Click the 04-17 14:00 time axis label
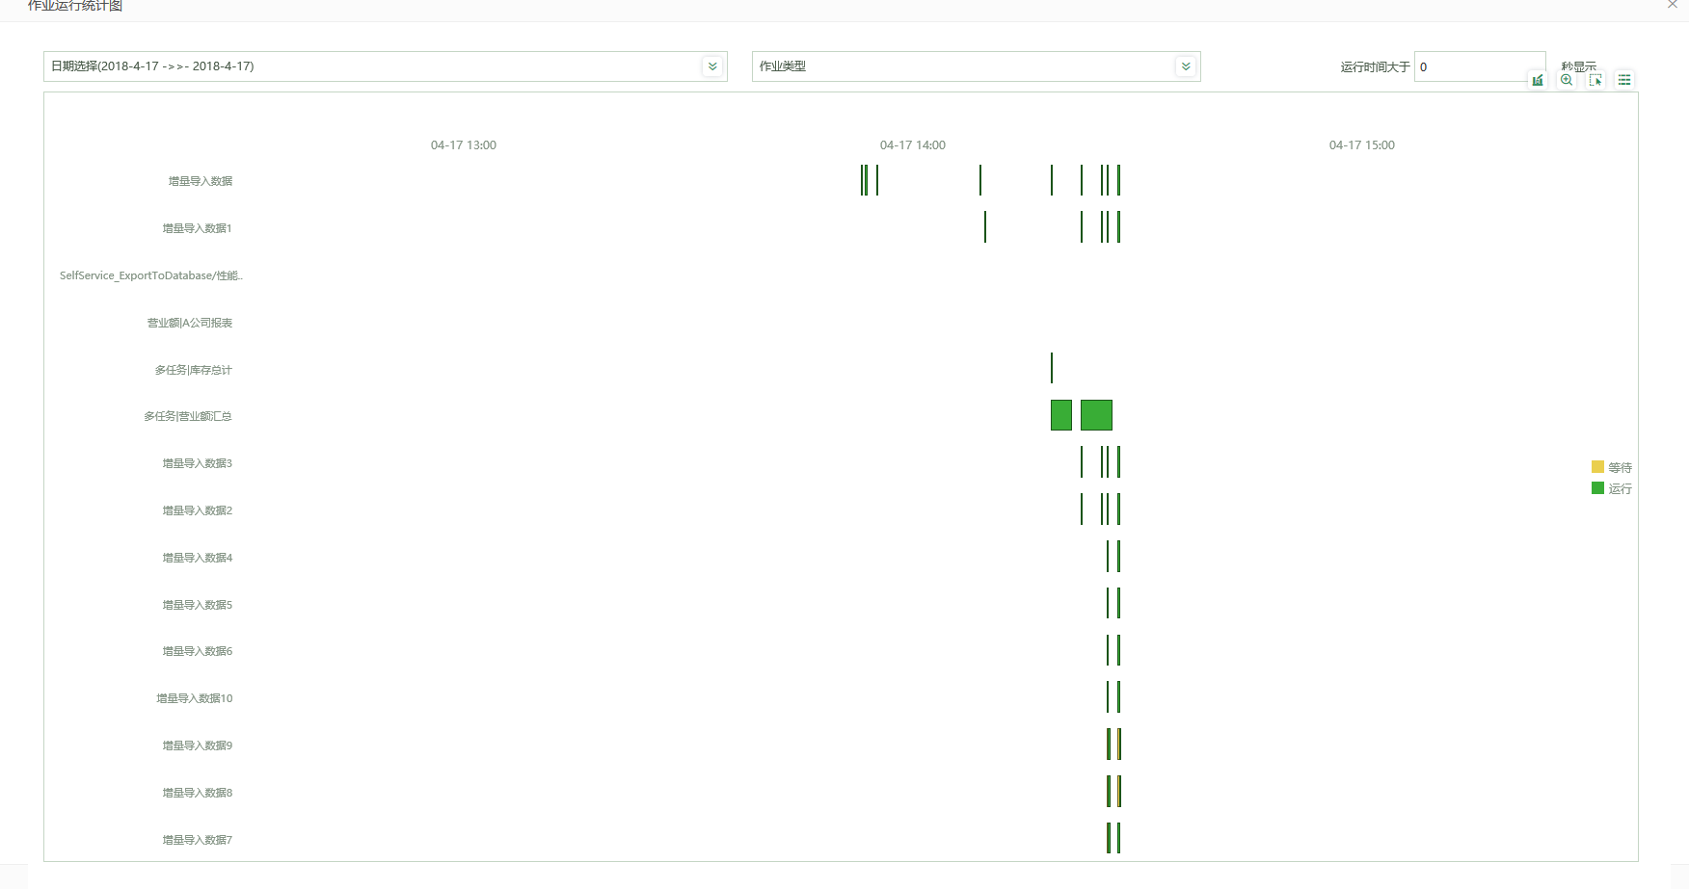Screen dimensions: 1689x889 click(x=912, y=145)
